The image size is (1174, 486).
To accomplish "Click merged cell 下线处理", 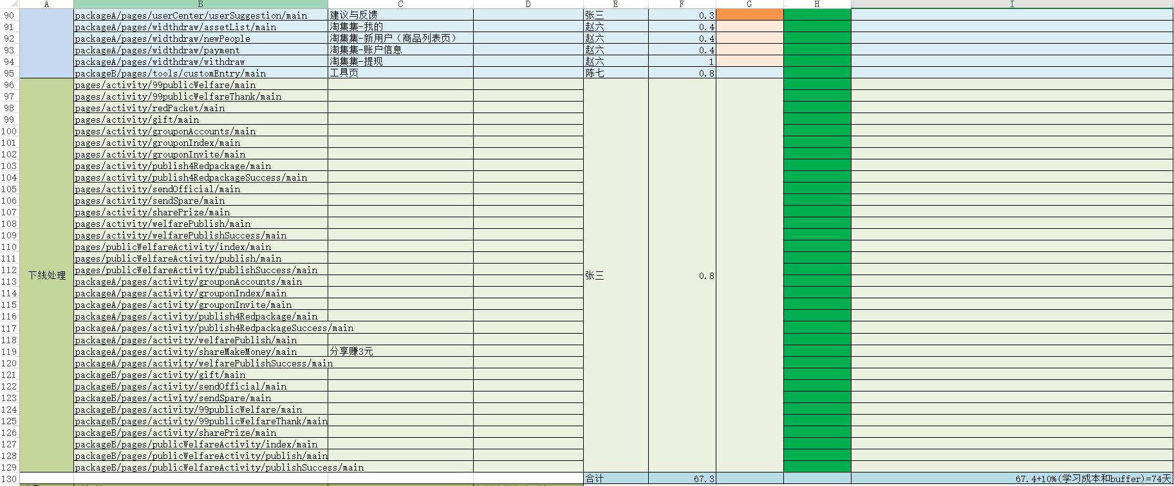I will click(x=46, y=275).
